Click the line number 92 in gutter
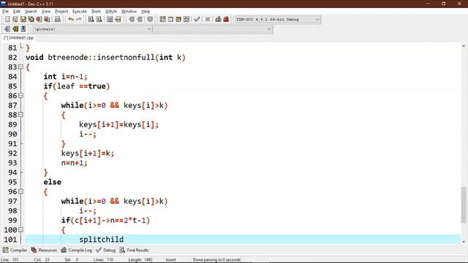 click(12, 153)
